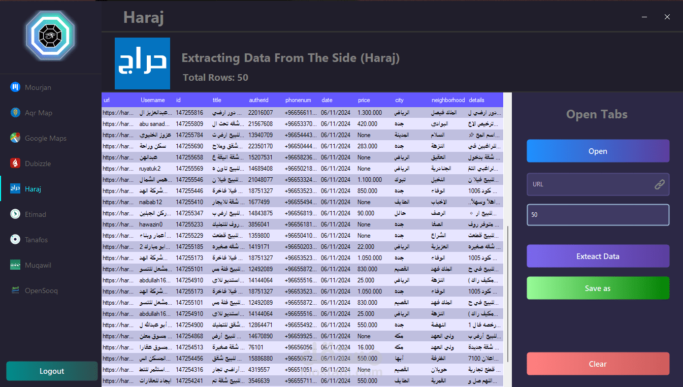This screenshot has width=683, height=387.
Task: Click the price column header
Action: click(x=364, y=100)
